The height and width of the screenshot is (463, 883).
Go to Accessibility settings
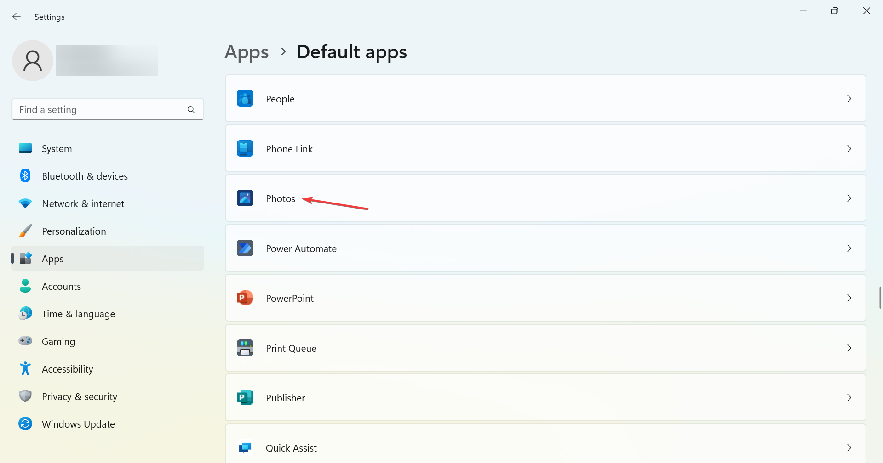click(108, 369)
